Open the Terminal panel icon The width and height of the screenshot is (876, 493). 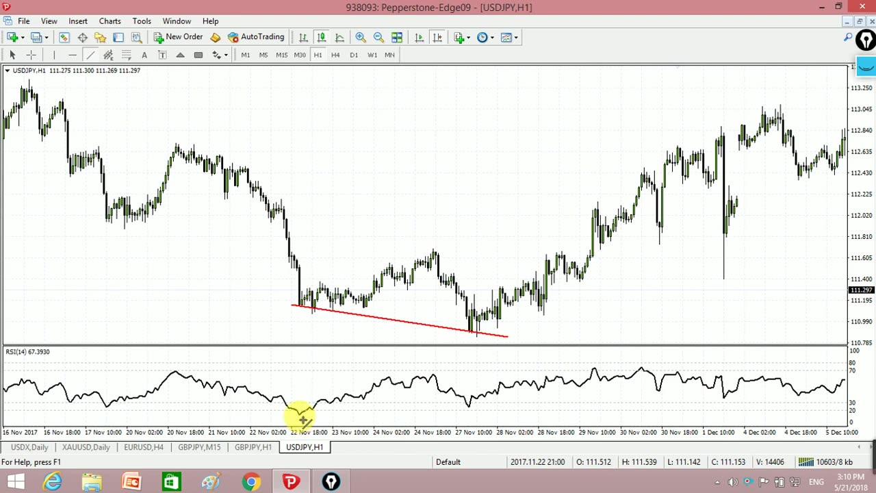[118, 37]
